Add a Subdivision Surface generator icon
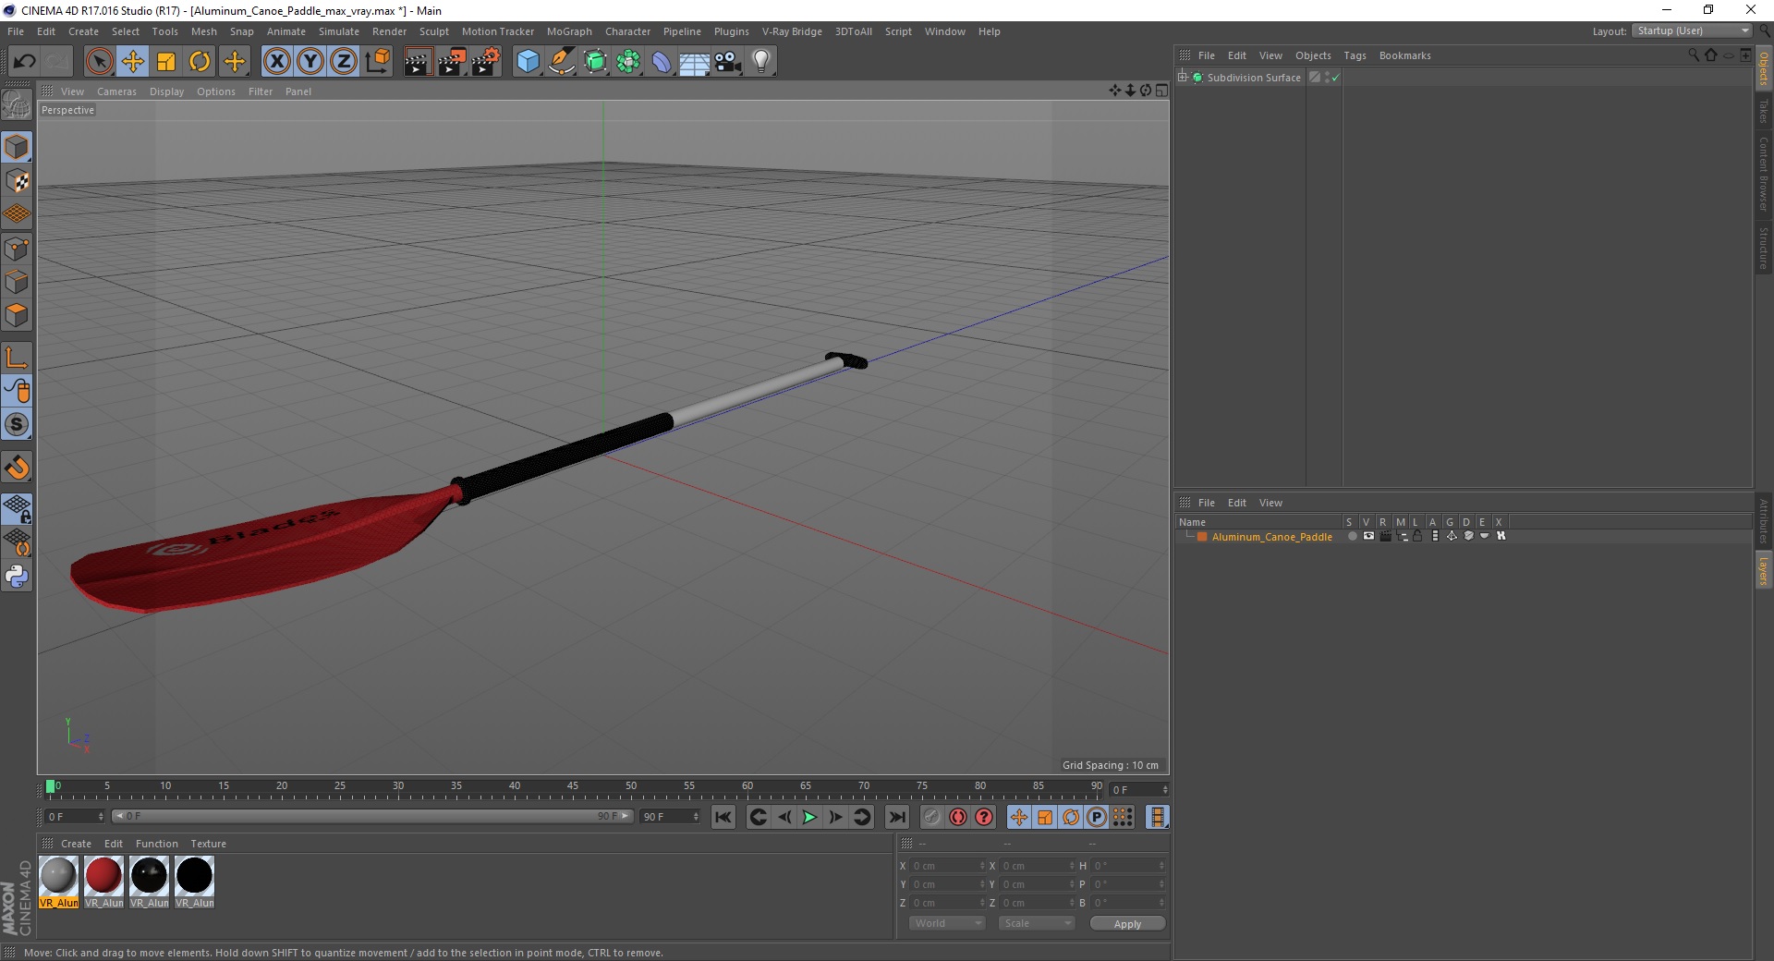 pos(596,62)
